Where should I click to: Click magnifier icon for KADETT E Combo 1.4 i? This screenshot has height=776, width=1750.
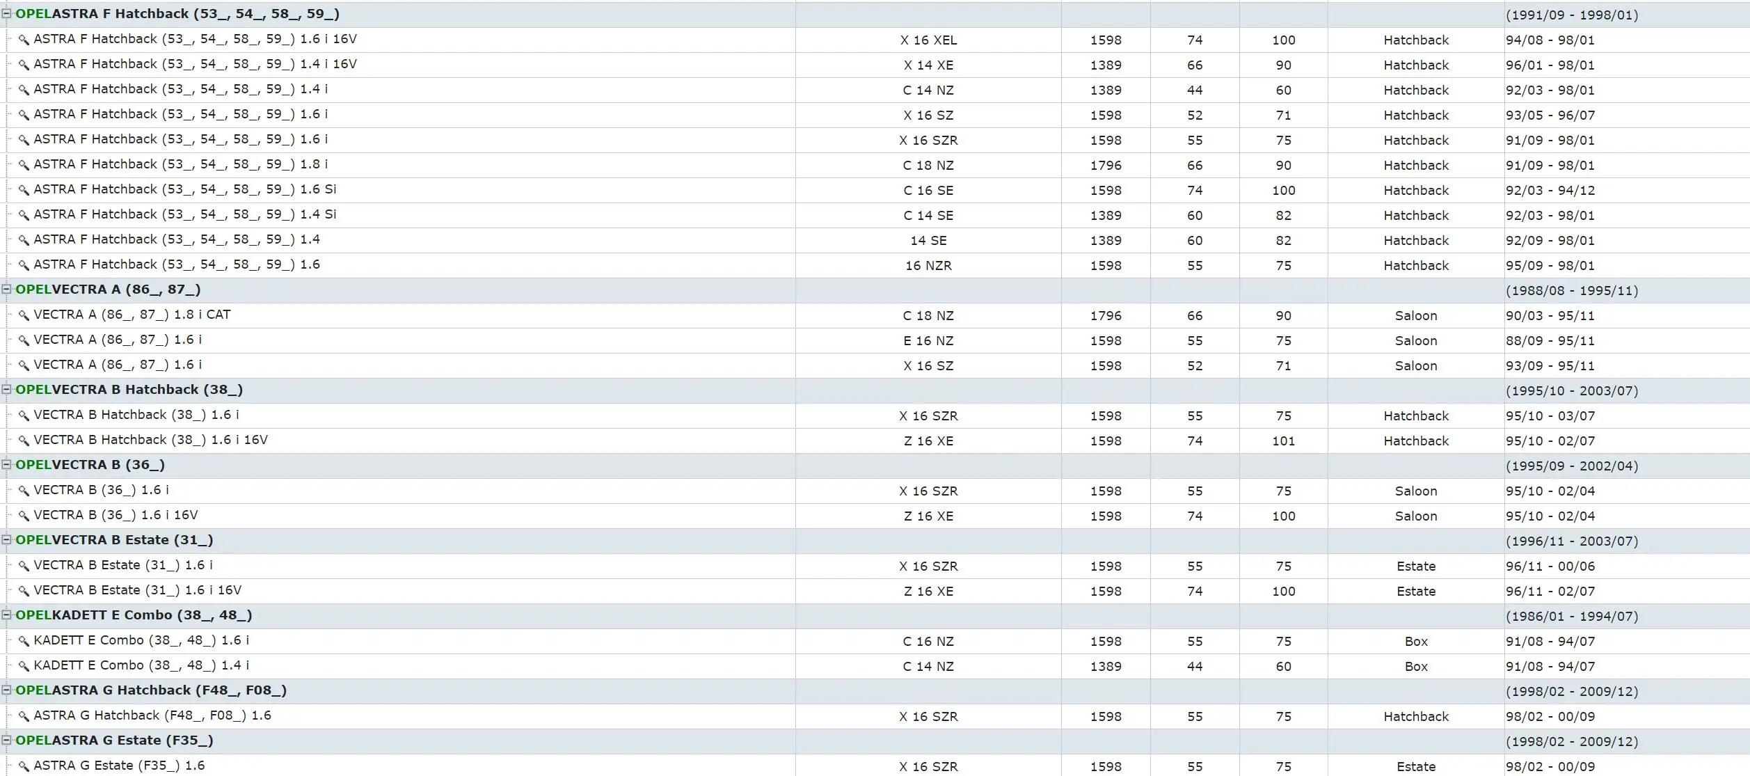coord(24,666)
